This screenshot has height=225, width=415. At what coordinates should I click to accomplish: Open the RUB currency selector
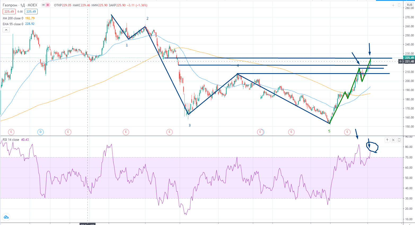(409, 5)
